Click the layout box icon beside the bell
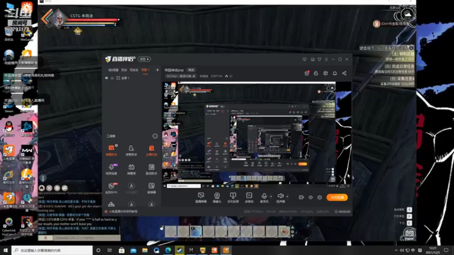Image resolution: width=454 pixels, height=255 pixels. click(325, 73)
